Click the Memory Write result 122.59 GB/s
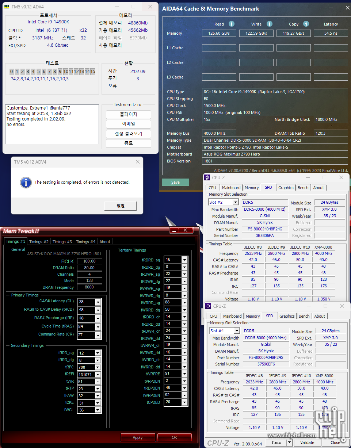 pyautogui.click(x=256, y=33)
